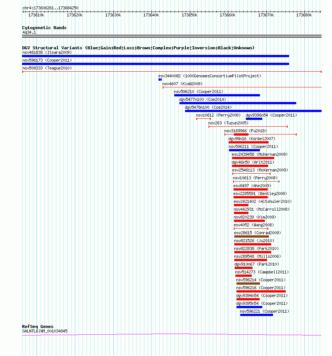Screen dimensions: 332x356
Task: Click the nsv461838 (Itsara2009) variant label
Action: pos(47,52)
